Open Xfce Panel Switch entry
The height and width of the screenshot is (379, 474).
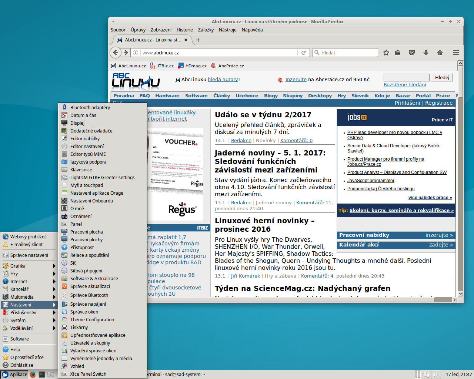(103, 374)
